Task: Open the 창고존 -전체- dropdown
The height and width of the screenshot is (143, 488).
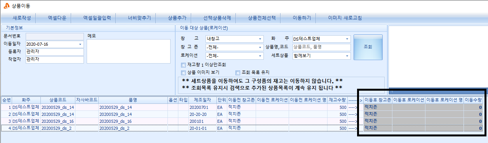Action: click(x=260, y=47)
